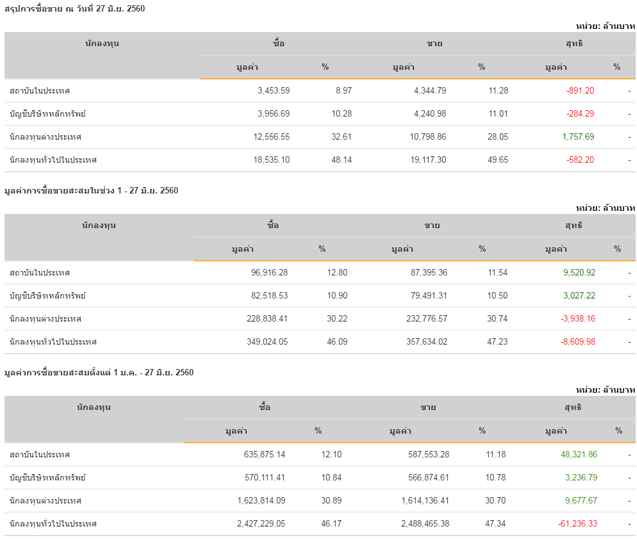
Task: Click the red net value -61,236.33
Action: coord(577,524)
